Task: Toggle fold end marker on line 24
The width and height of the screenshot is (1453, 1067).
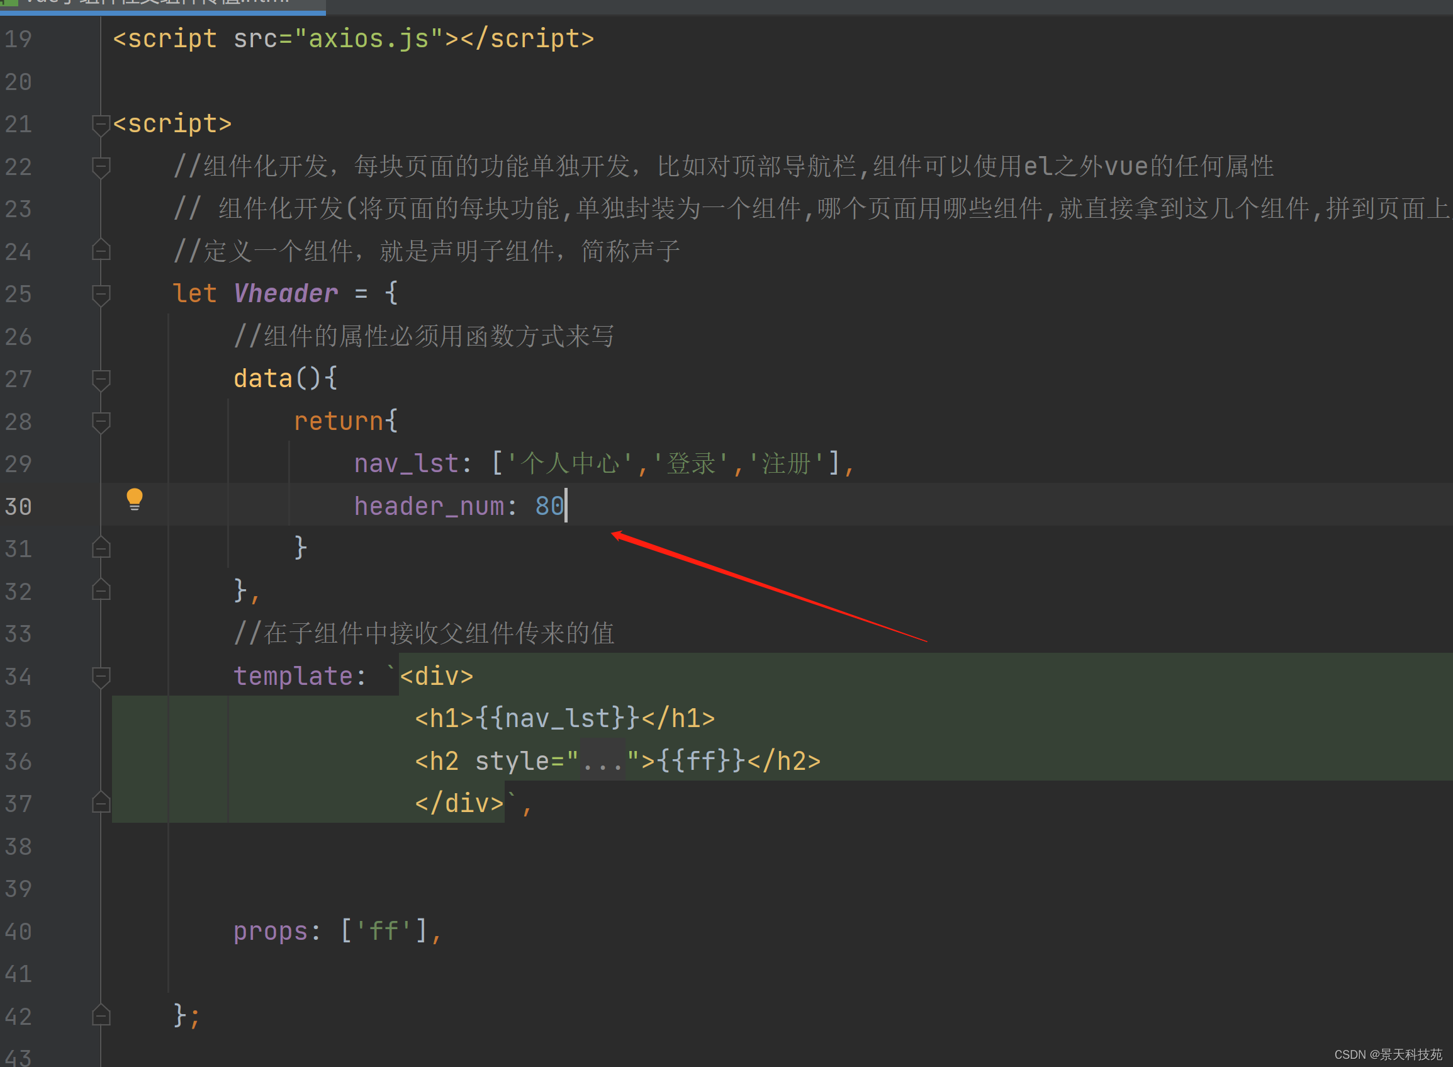Action: click(101, 250)
